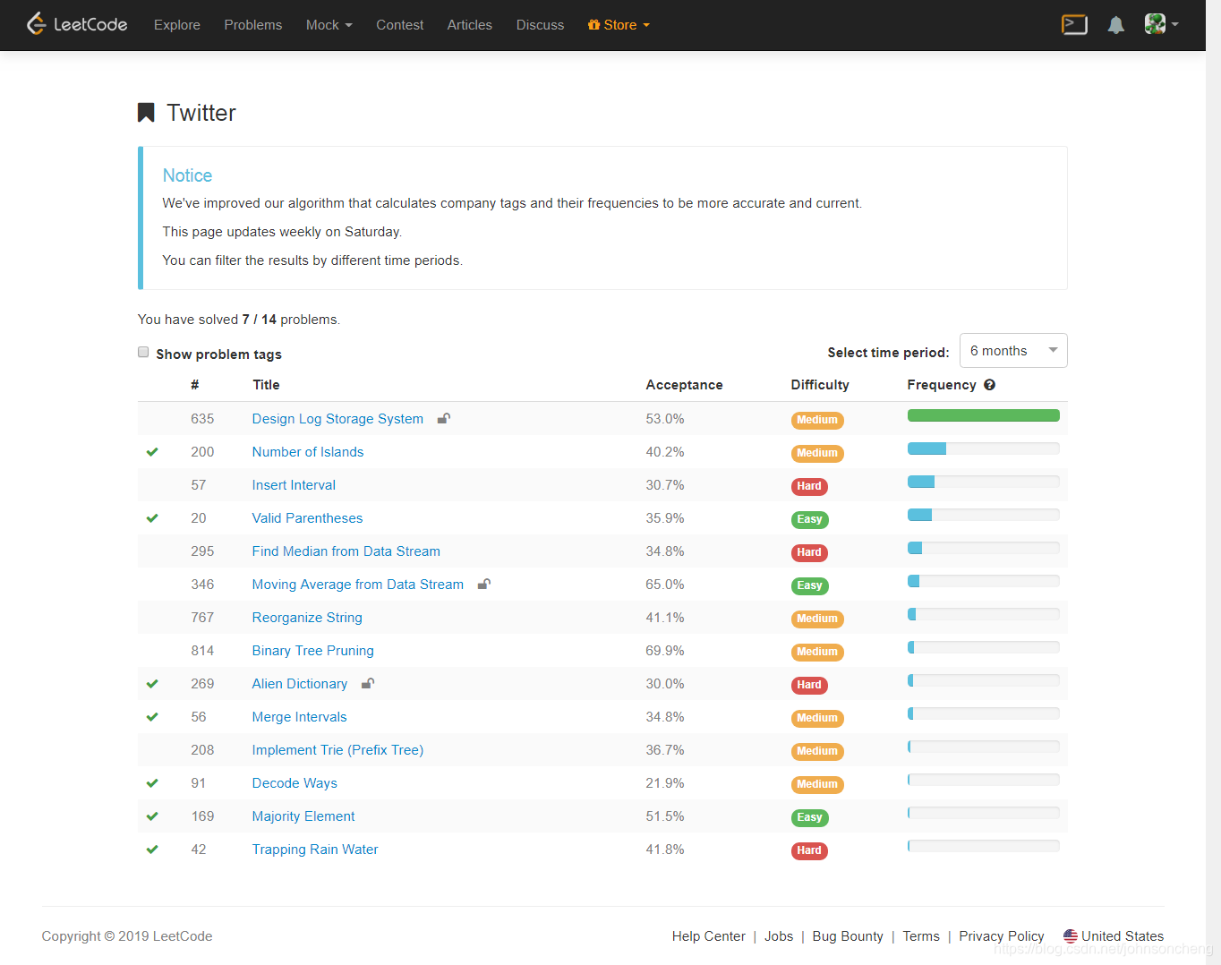Click the frequency bar for Number of Islands
The width and height of the screenshot is (1221, 965).
click(x=984, y=448)
